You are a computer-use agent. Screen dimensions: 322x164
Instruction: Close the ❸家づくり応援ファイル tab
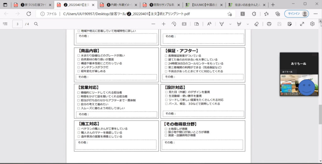(x=50, y=5)
